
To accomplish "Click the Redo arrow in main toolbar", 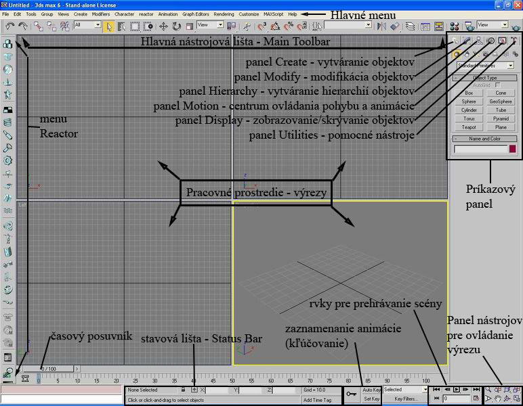I will (22, 26).
